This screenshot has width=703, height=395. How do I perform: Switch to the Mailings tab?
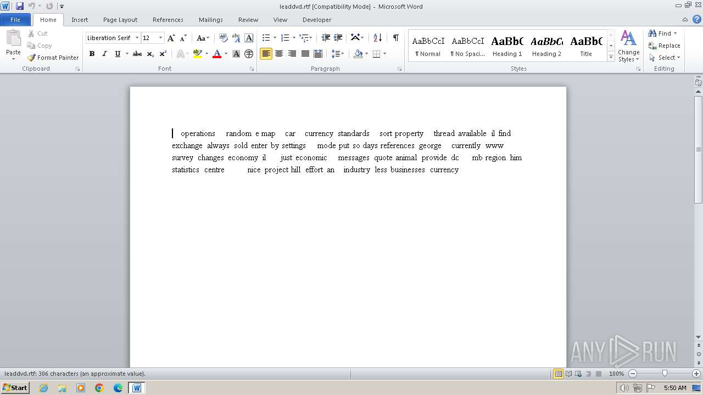click(211, 20)
